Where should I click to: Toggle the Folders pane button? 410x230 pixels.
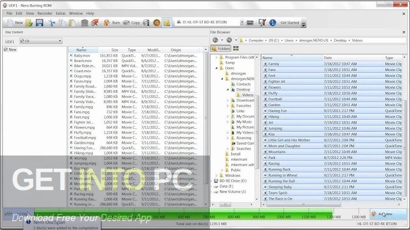[x=221, y=48]
